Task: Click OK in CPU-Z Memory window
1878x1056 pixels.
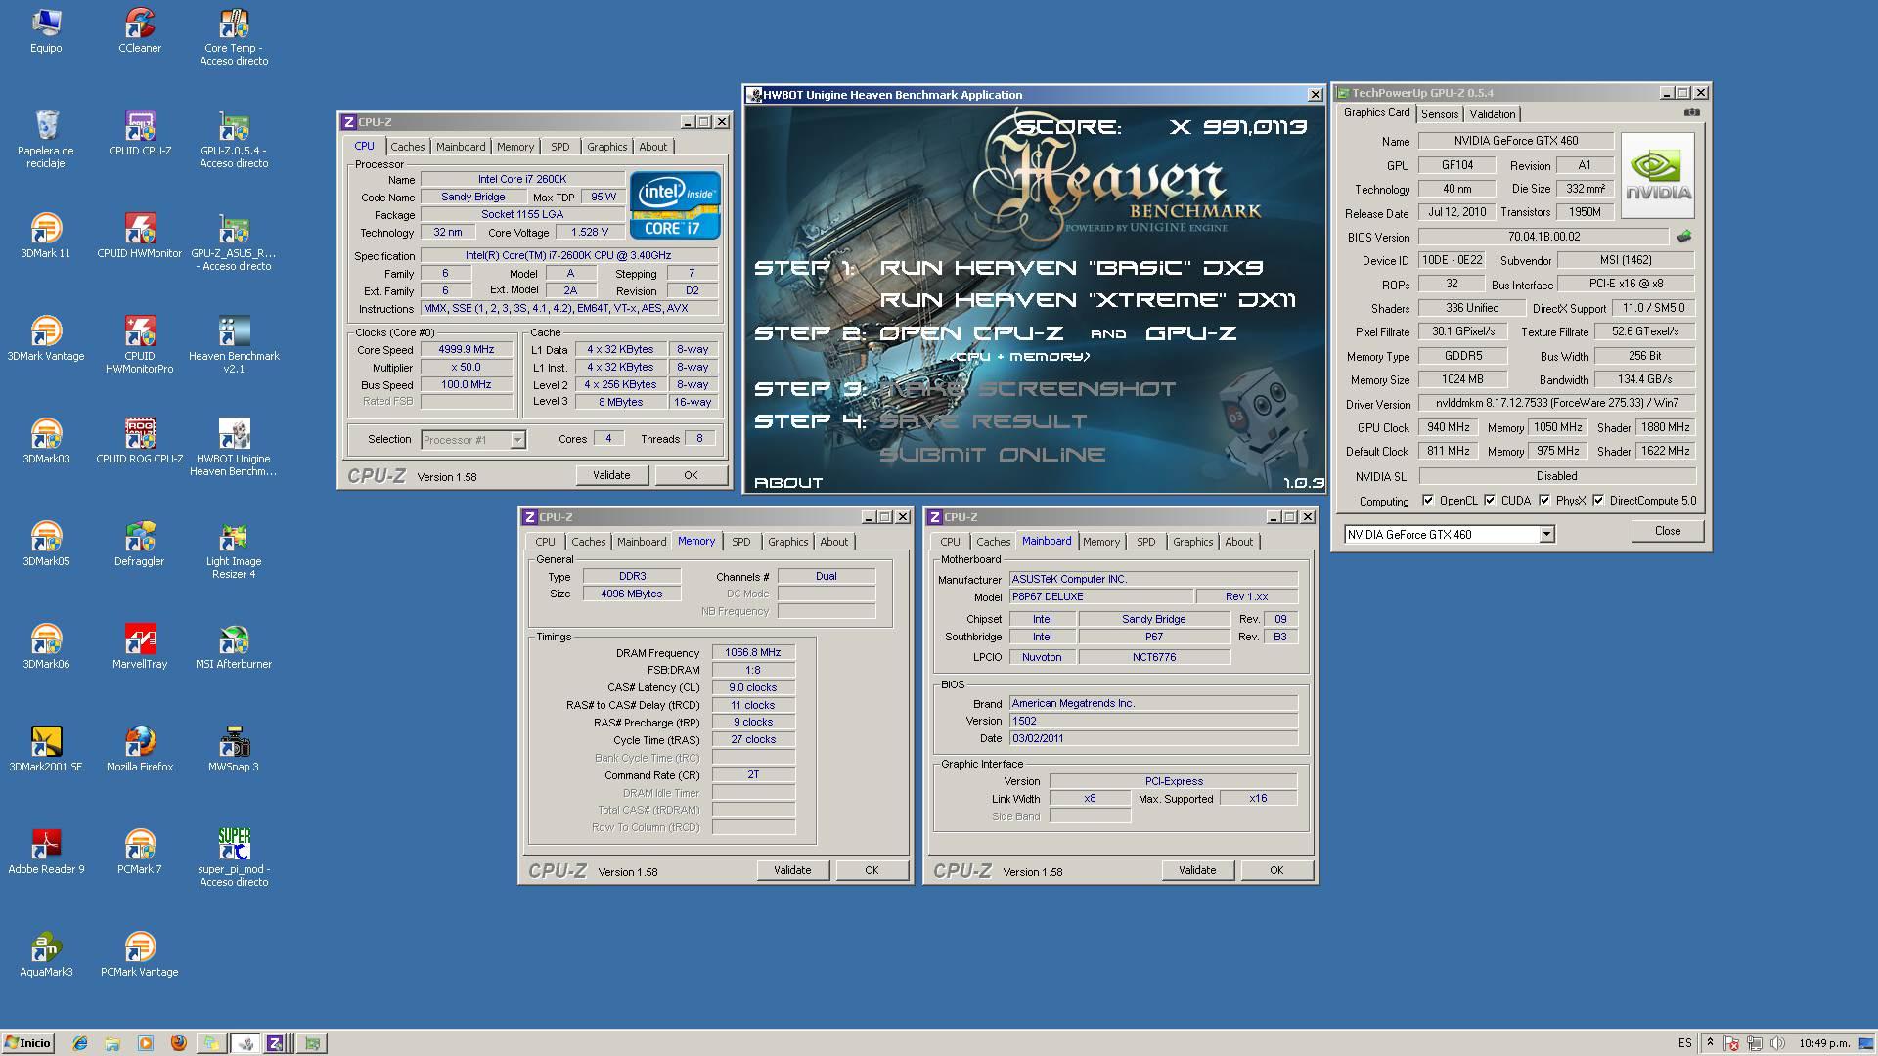Action: click(x=872, y=870)
